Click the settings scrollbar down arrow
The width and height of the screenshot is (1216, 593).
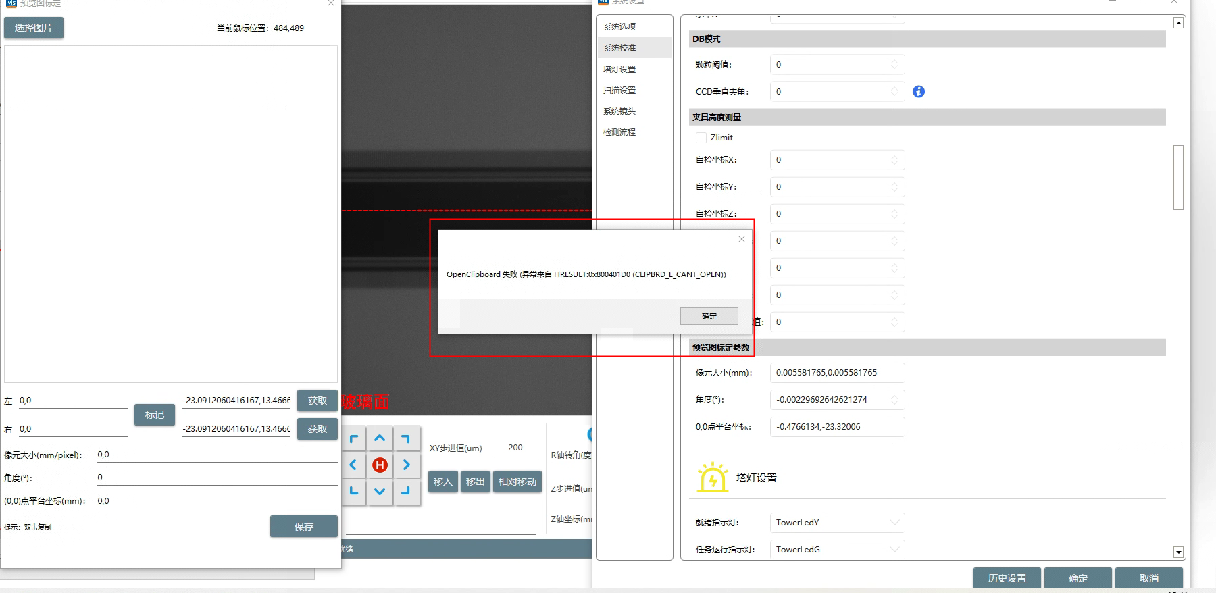coord(1178,552)
